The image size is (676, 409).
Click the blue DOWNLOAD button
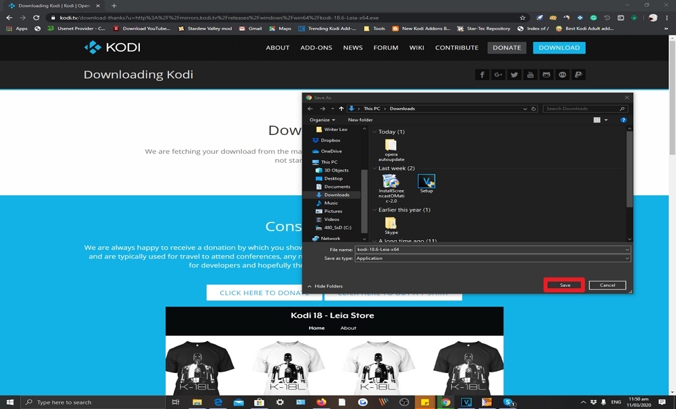tap(559, 47)
